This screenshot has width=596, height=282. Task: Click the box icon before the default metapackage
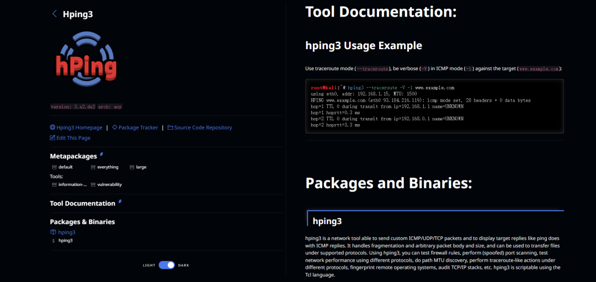point(54,167)
